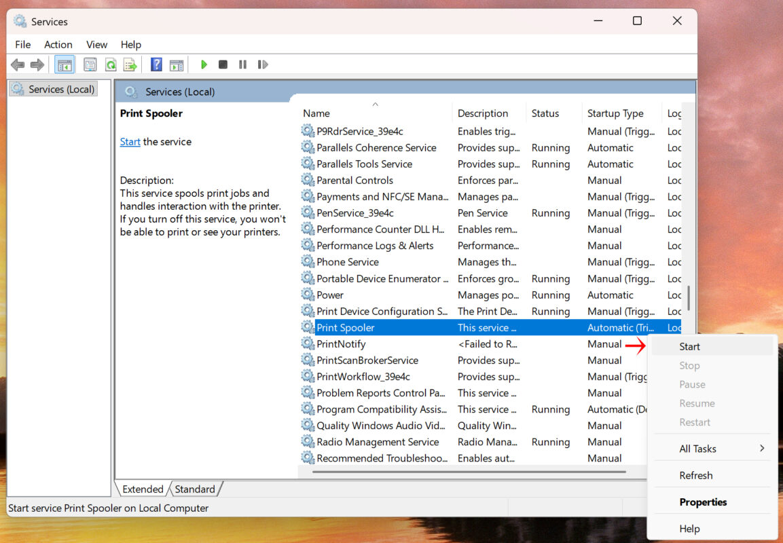
Task: Choose Start in the context menu
Action: [x=712, y=346]
